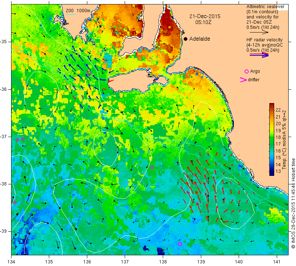The image size is (296, 266).
Task: Click the 138 longitude axis label
Action: click(x=163, y=262)
